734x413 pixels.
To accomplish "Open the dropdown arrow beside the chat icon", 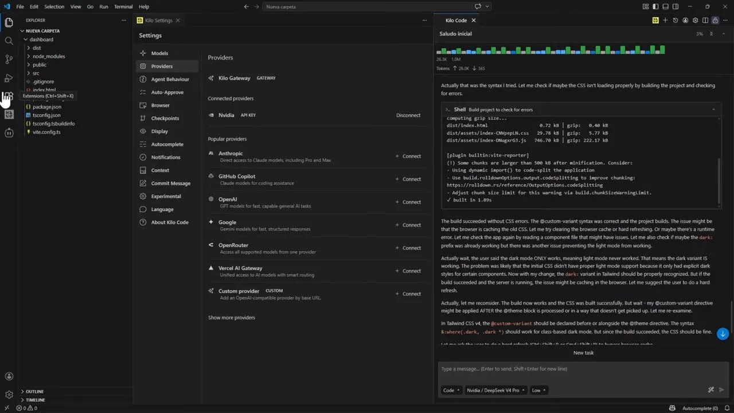I will pyautogui.click(x=487, y=6).
